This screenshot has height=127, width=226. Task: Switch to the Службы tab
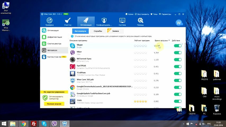tap(98, 31)
